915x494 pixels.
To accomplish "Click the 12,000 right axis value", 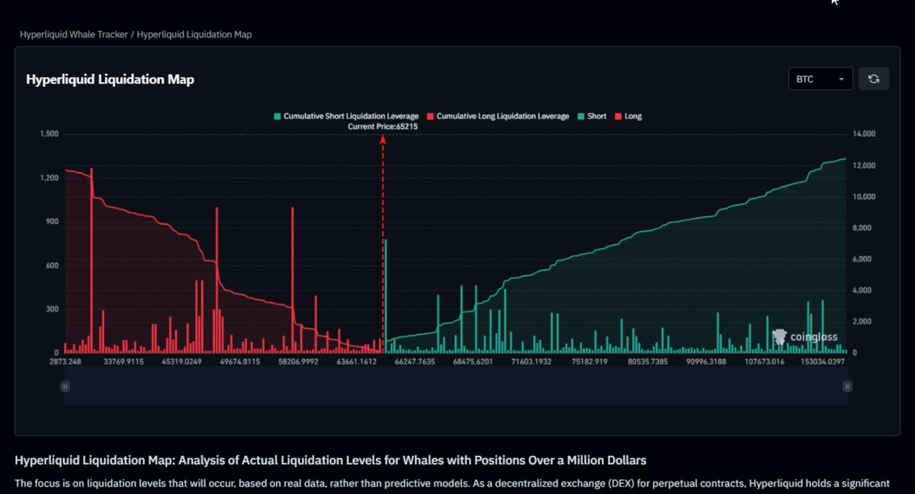I will pos(865,165).
